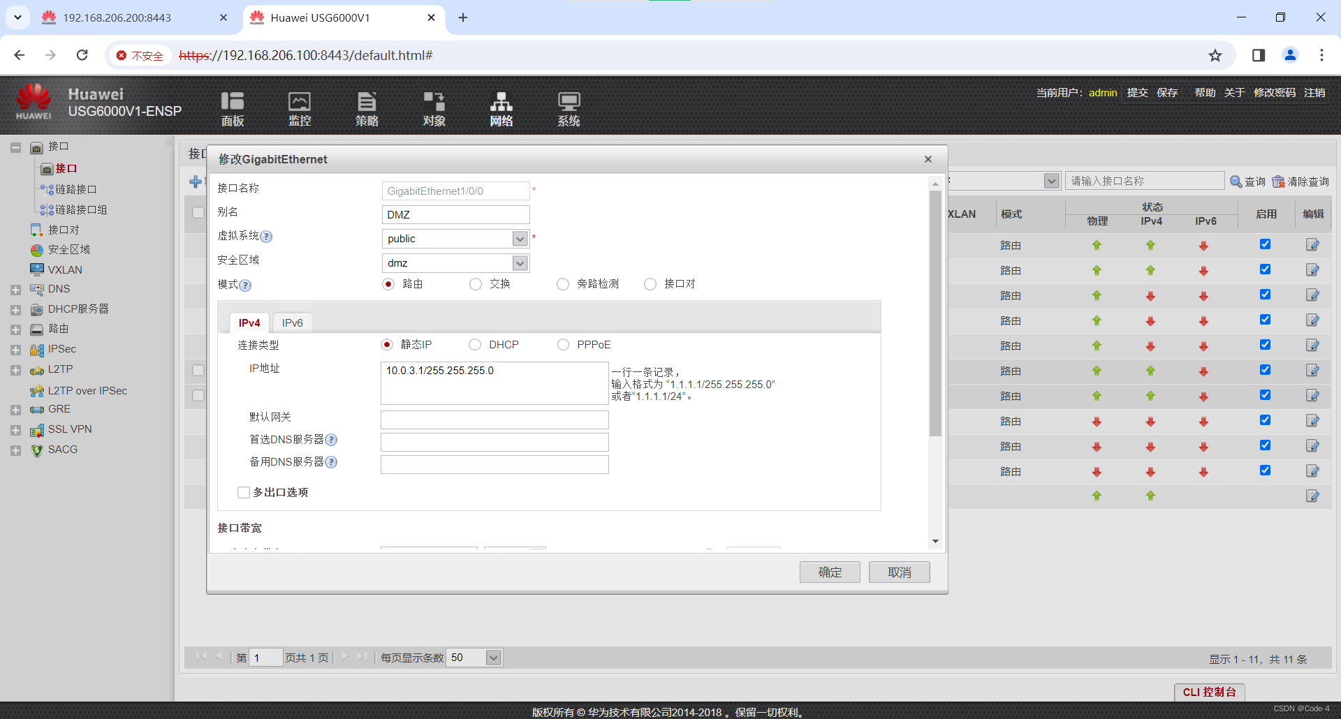This screenshot has width=1341, height=719.
Task: Open browser profile icon
Action: tap(1290, 55)
